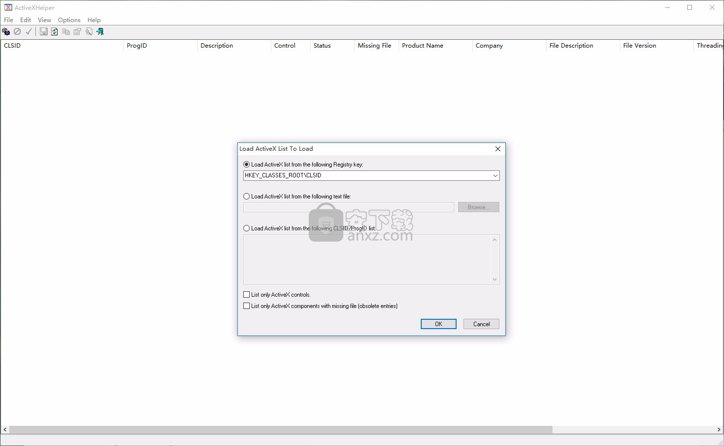Image resolution: width=724 pixels, height=446 pixels.
Task: Click the Load ActiveX List gears toolbar icon
Action: (6, 32)
